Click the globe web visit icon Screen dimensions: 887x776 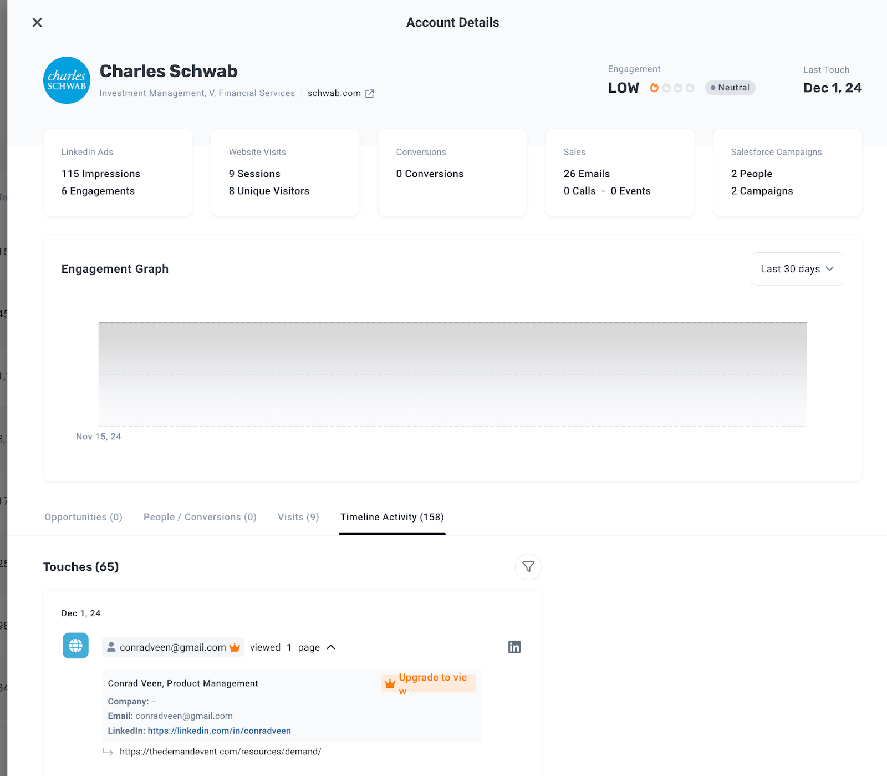coord(75,646)
